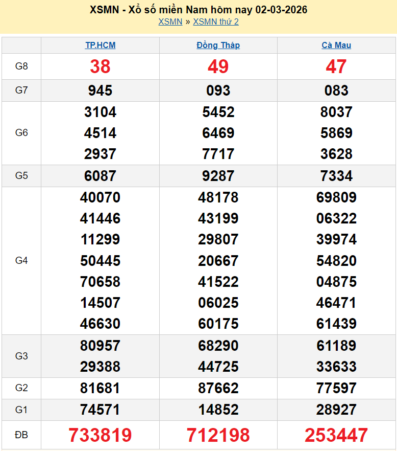Open the Đồng Tháp province link
This screenshot has height=451, width=397.
point(218,45)
